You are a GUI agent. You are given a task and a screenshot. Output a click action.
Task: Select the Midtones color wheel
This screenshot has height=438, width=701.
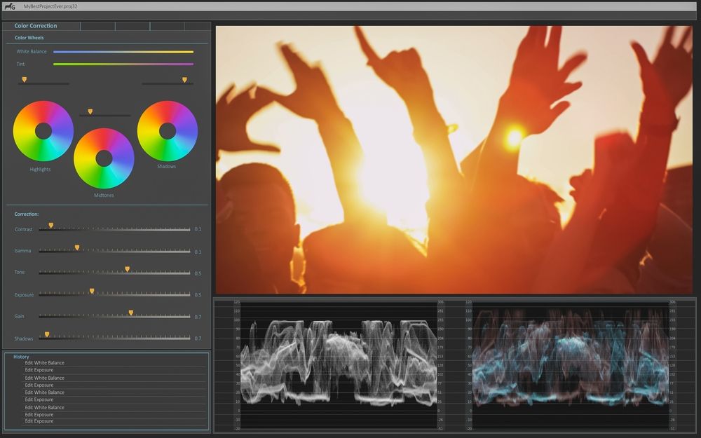(x=103, y=159)
